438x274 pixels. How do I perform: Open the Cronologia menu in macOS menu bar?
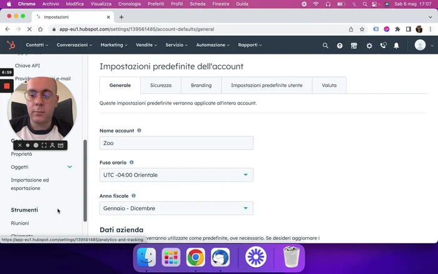click(x=130, y=4)
